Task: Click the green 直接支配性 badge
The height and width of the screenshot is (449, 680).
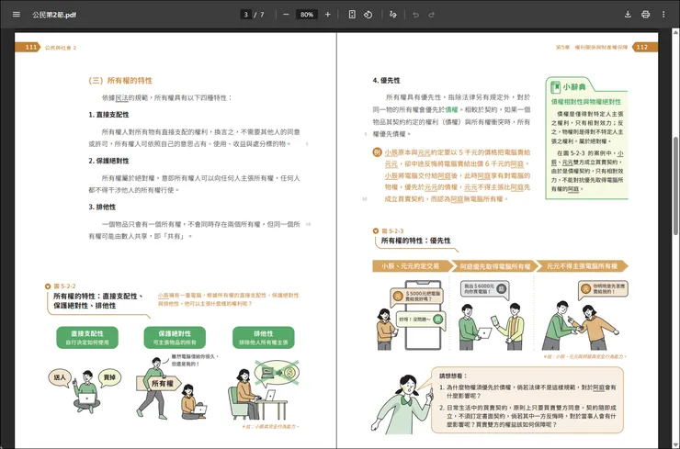Action: click(x=87, y=337)
